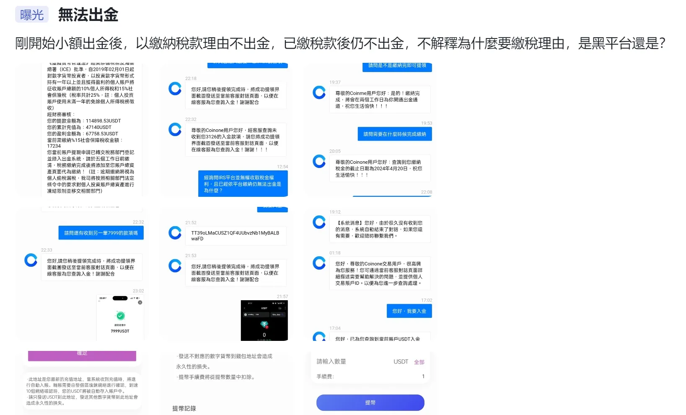Click the blue IRS question message bubble
This screenshot has width=686, height=415.
point(243,184)
